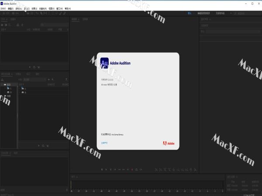The width and height of the screenshot is (262, 196).
Task: Switch to the 混音器 tab
Action: tap(85, 19)
